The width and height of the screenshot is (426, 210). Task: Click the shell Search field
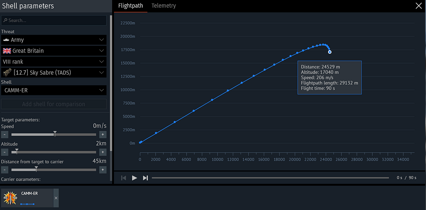click(54, 20)
